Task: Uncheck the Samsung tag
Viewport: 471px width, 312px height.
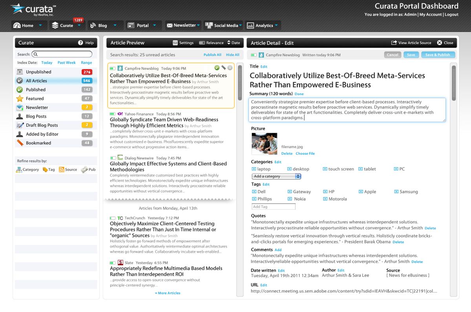Action: (x=396, y=192)
